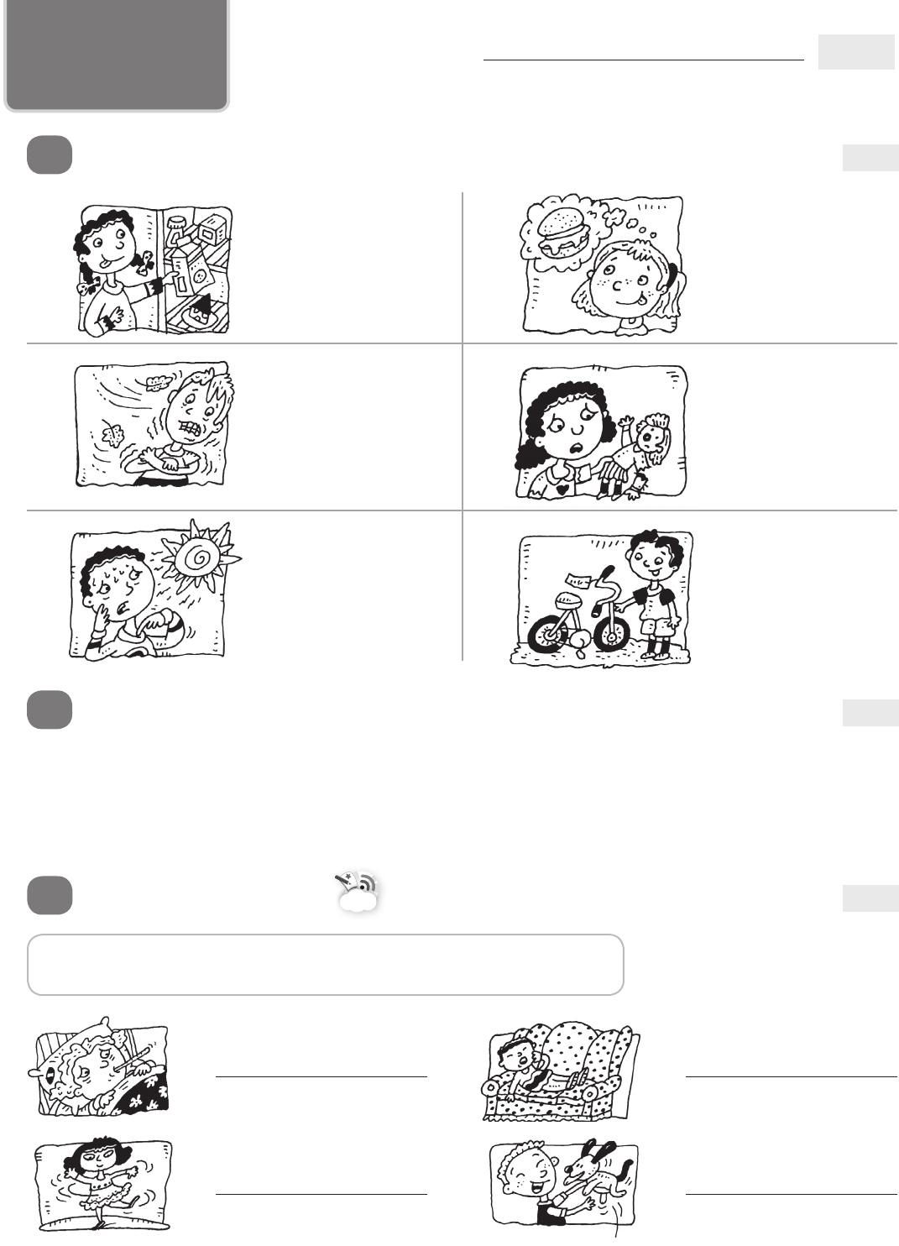Click the girl taking milk from the fridge

point(154,268)
